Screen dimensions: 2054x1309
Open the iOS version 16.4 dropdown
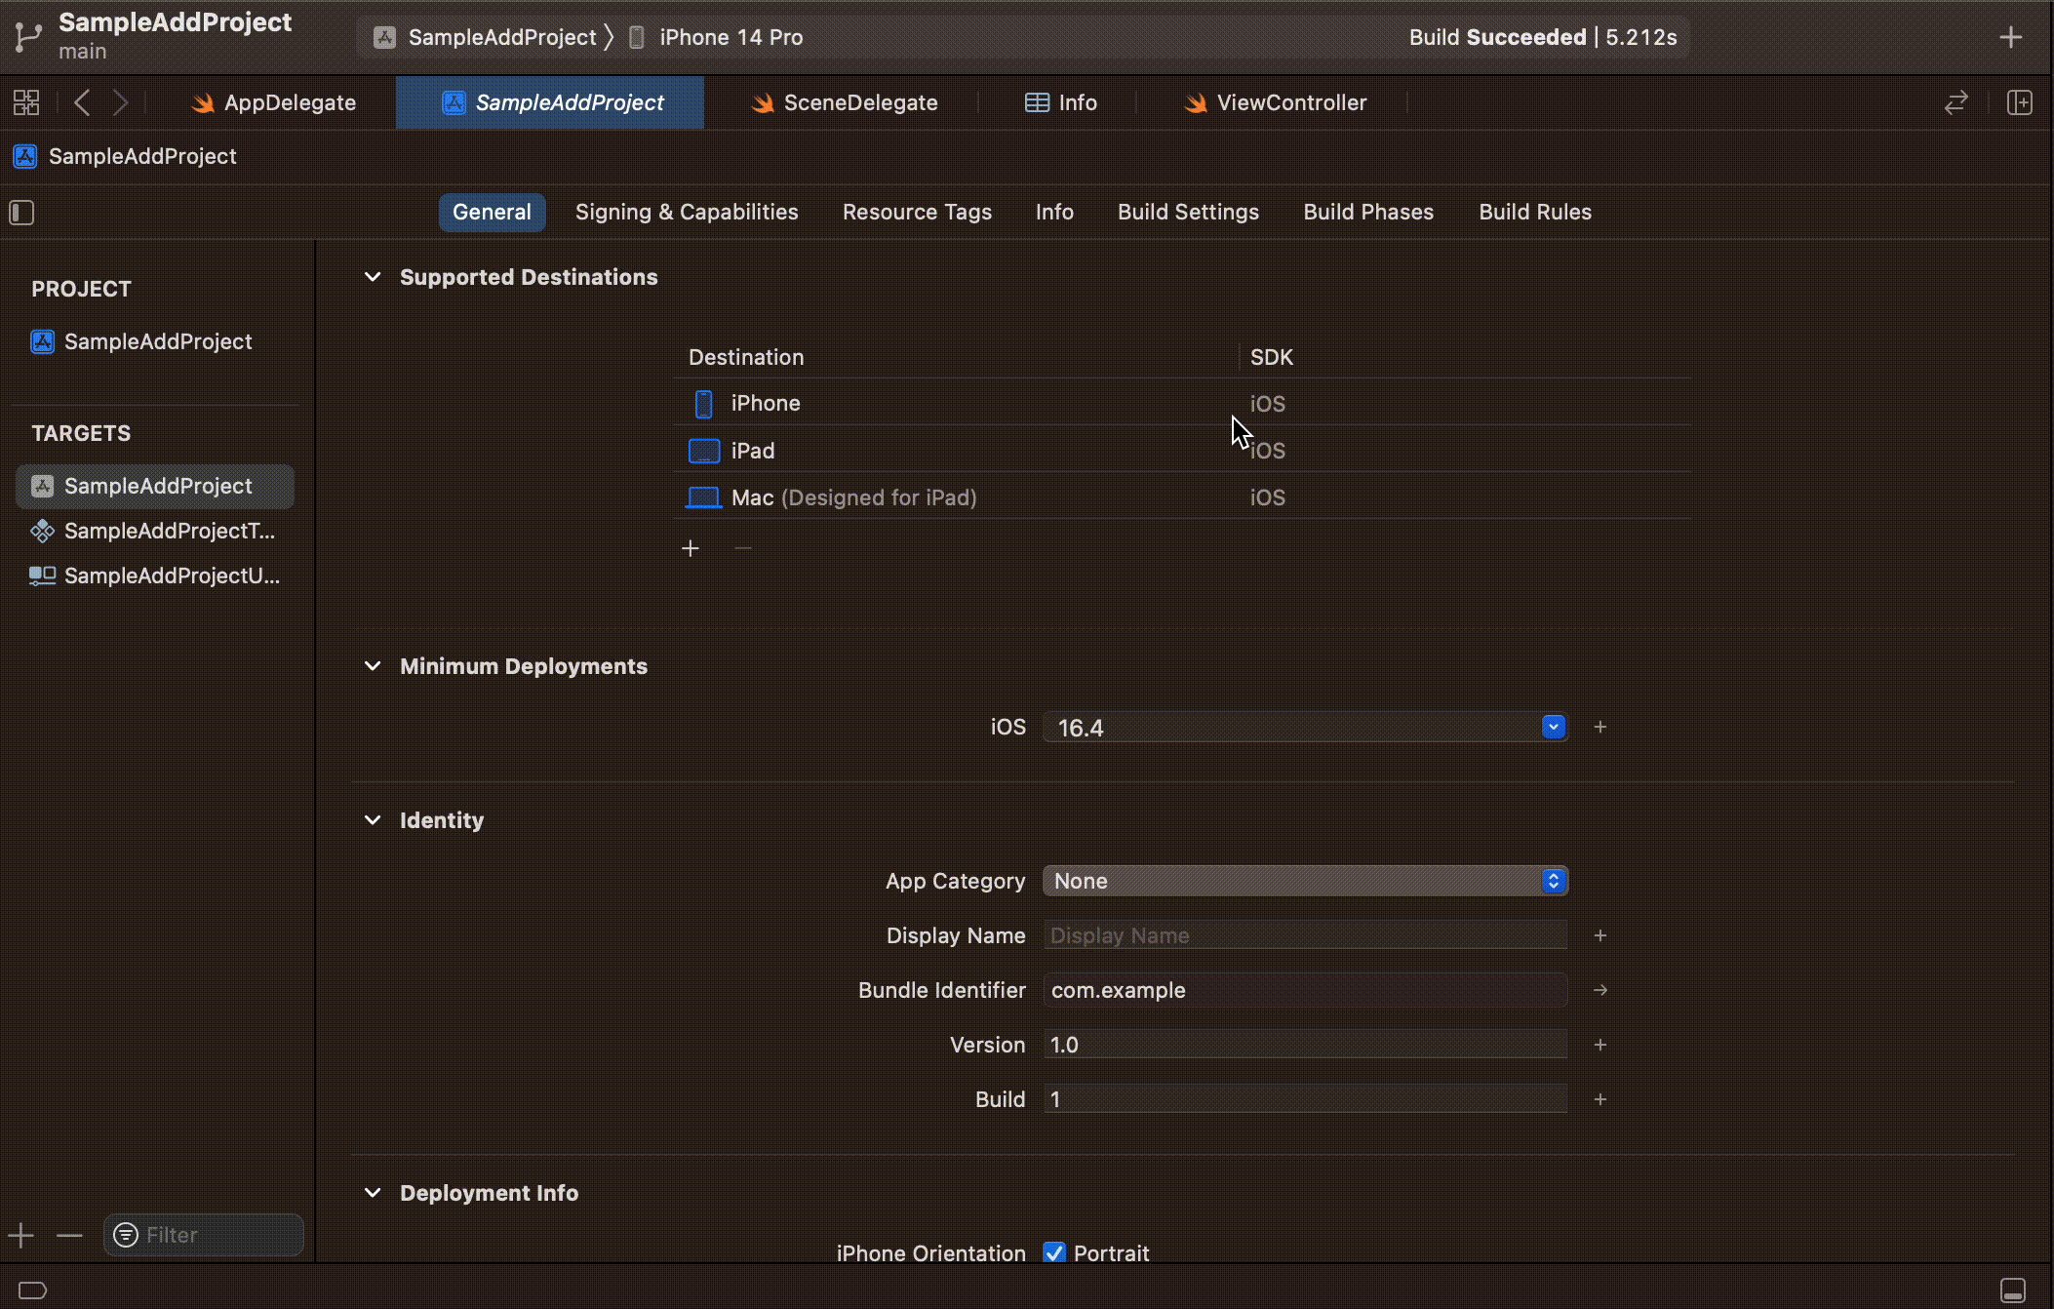pos(1553,728)
